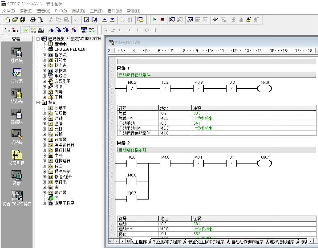The image size is (318, 248).
Task: Click the 自动运行指示灯 network comment field
Action: click(216, 150)
